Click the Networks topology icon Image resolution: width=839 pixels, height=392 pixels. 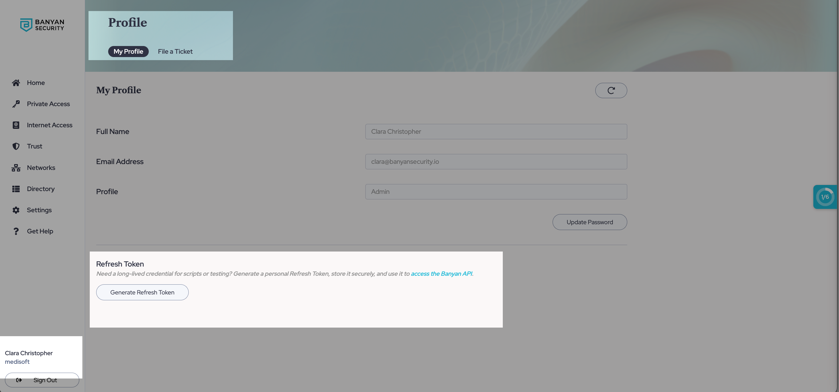click(16, 168)
